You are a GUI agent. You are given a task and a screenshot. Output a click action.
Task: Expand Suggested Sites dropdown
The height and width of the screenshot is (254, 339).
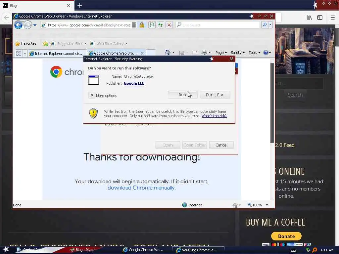(86, 44)
